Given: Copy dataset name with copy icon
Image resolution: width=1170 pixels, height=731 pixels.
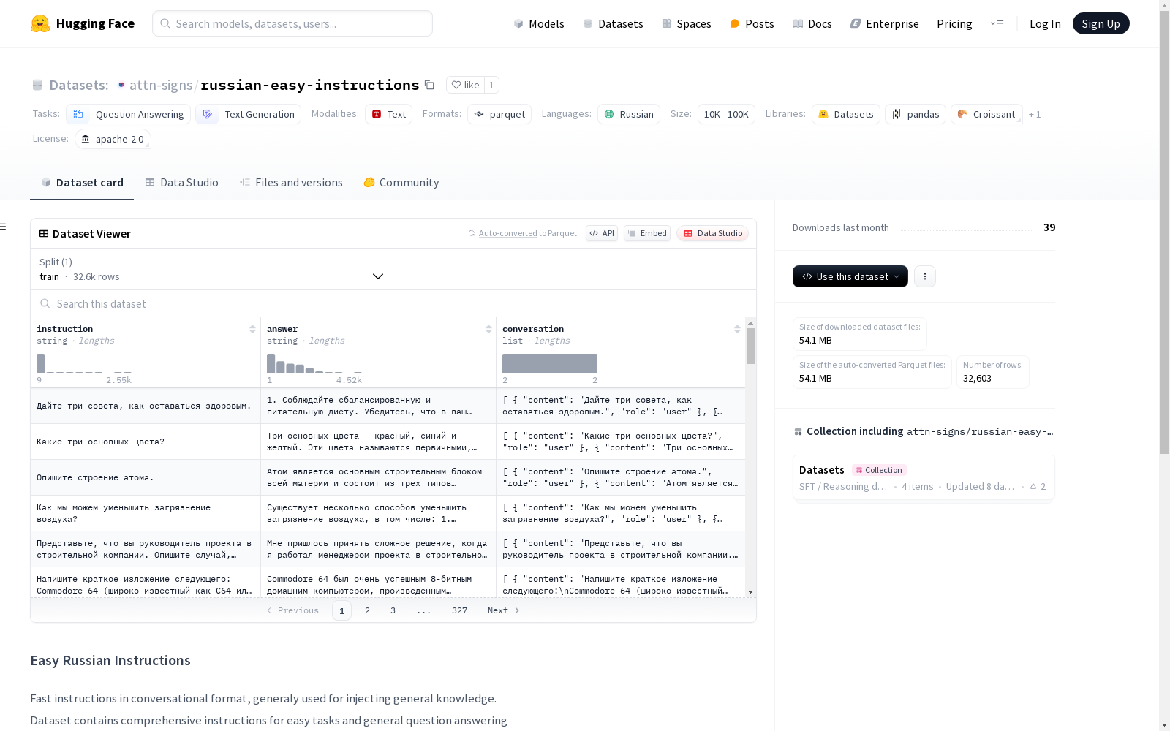Looking at the screenshot, I should pos(430,85).
